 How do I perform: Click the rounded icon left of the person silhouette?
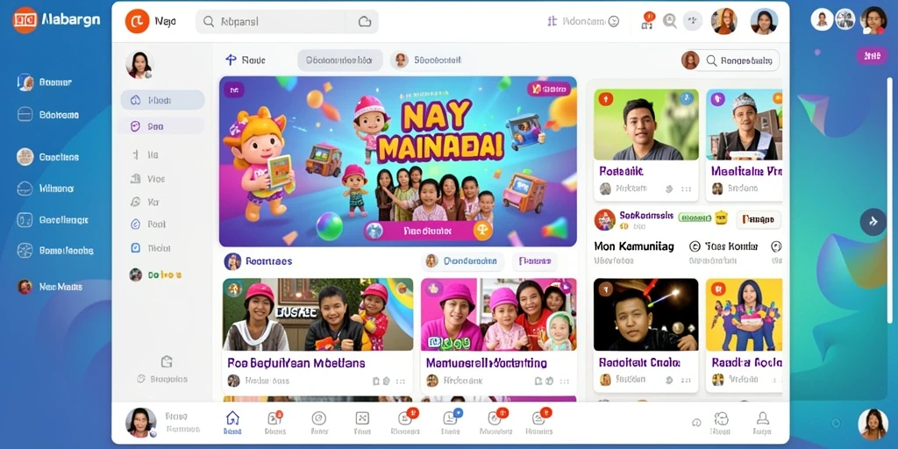pyautogui.click(x=721, y=418)
